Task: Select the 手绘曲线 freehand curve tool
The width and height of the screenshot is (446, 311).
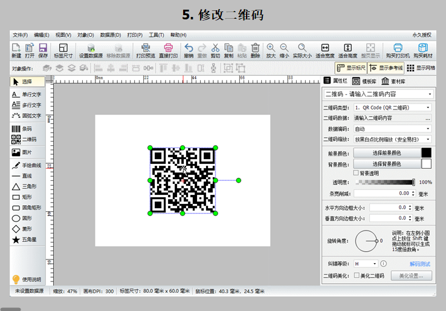Action: click(27, 165)
